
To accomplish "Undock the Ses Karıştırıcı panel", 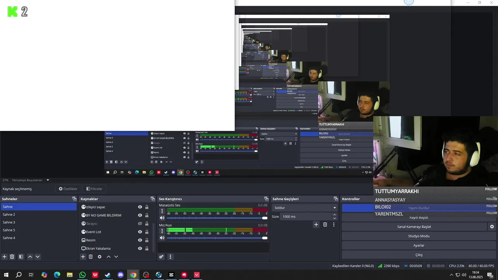I will tap(266, 199).
